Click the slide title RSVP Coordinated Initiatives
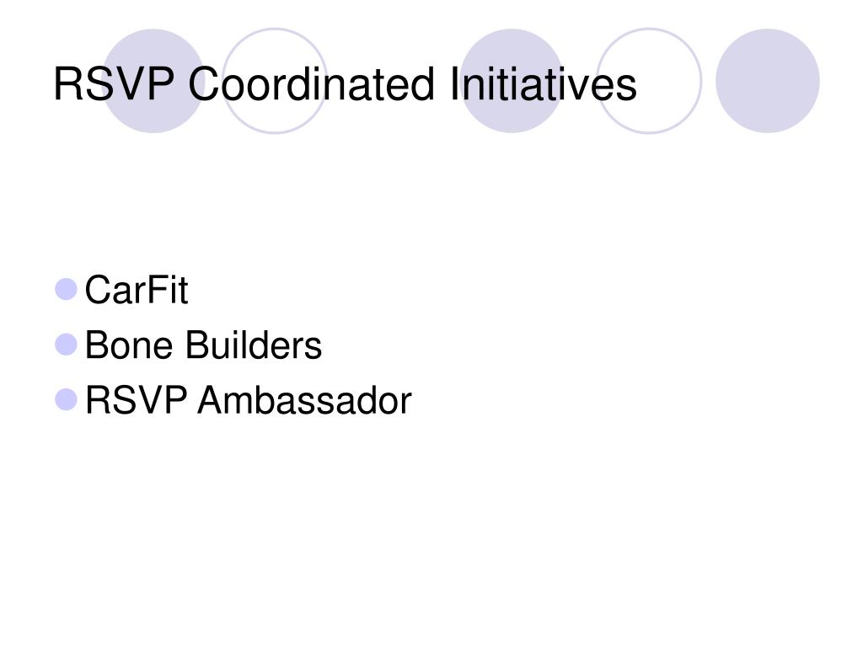 (x=345, y=84)
